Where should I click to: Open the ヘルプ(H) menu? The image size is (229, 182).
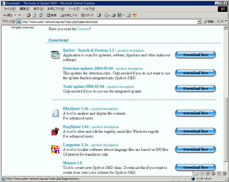point(89,9)
